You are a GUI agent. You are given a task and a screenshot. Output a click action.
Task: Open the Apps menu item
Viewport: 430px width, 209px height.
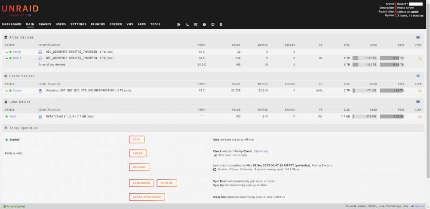142,24
